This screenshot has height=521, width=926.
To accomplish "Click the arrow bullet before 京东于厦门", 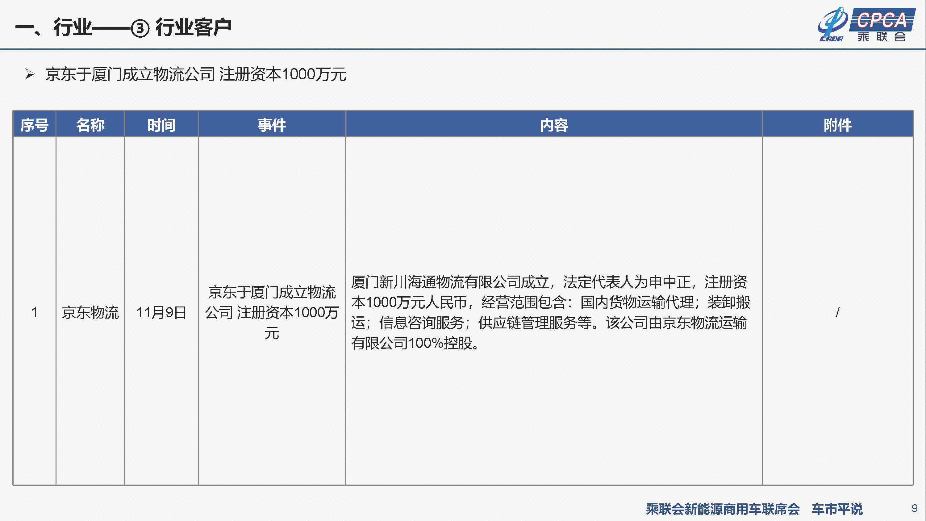I will pos(30,74).
